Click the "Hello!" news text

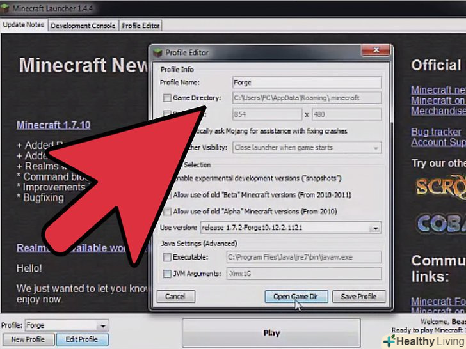click(29, 268)
